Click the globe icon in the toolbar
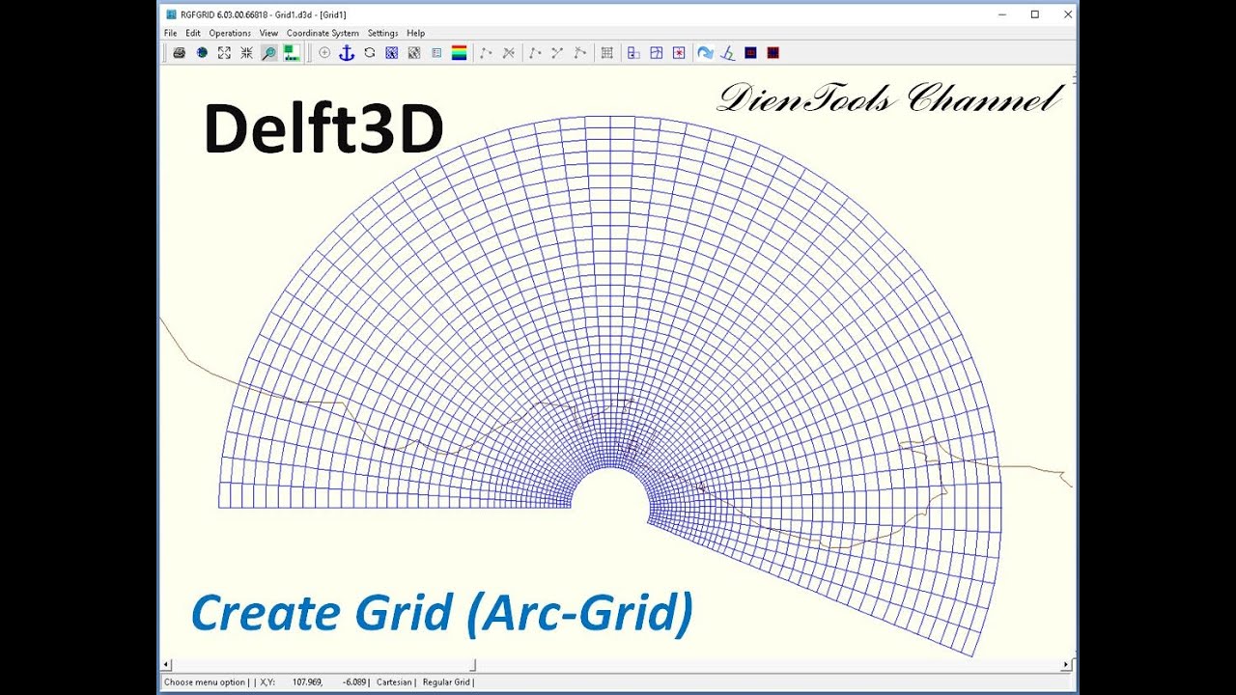The height and width of the screenshot is (695, 1236). [x=202, y=53]
